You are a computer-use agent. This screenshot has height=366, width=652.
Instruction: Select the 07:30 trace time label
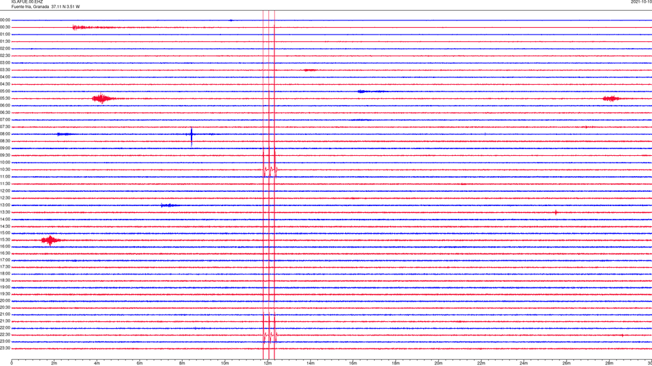5,127
